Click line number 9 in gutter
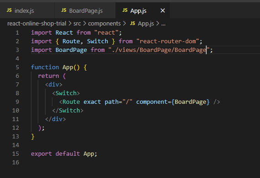 [x=17, y=102]
